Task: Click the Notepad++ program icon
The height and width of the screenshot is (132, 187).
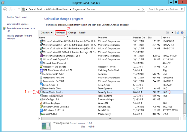Action: tap(41, 67)
